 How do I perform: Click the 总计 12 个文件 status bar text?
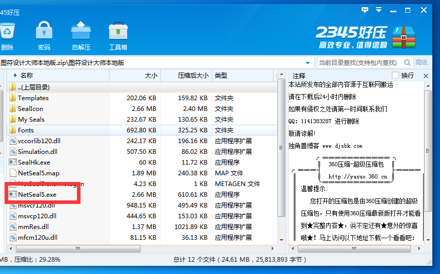(195, 260)
